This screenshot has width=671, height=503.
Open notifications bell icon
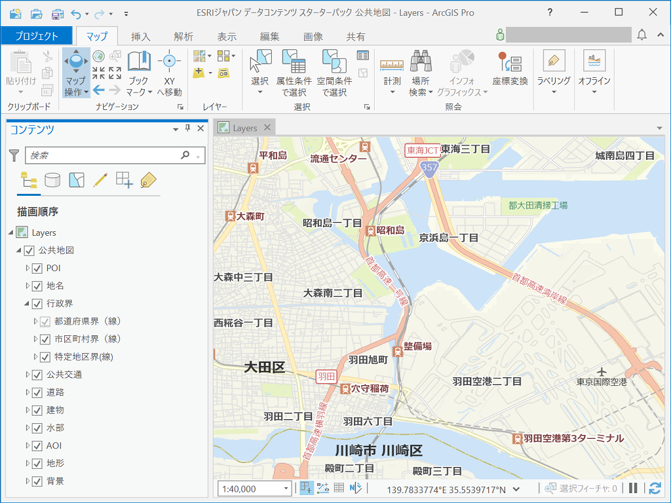coord(642,35)
